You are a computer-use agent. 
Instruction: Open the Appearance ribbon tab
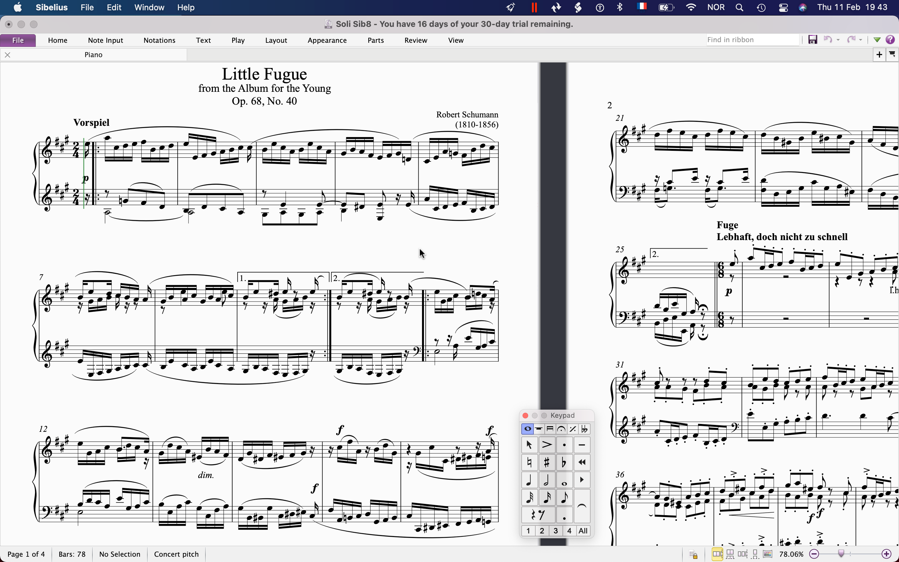[x=327, y=40]
